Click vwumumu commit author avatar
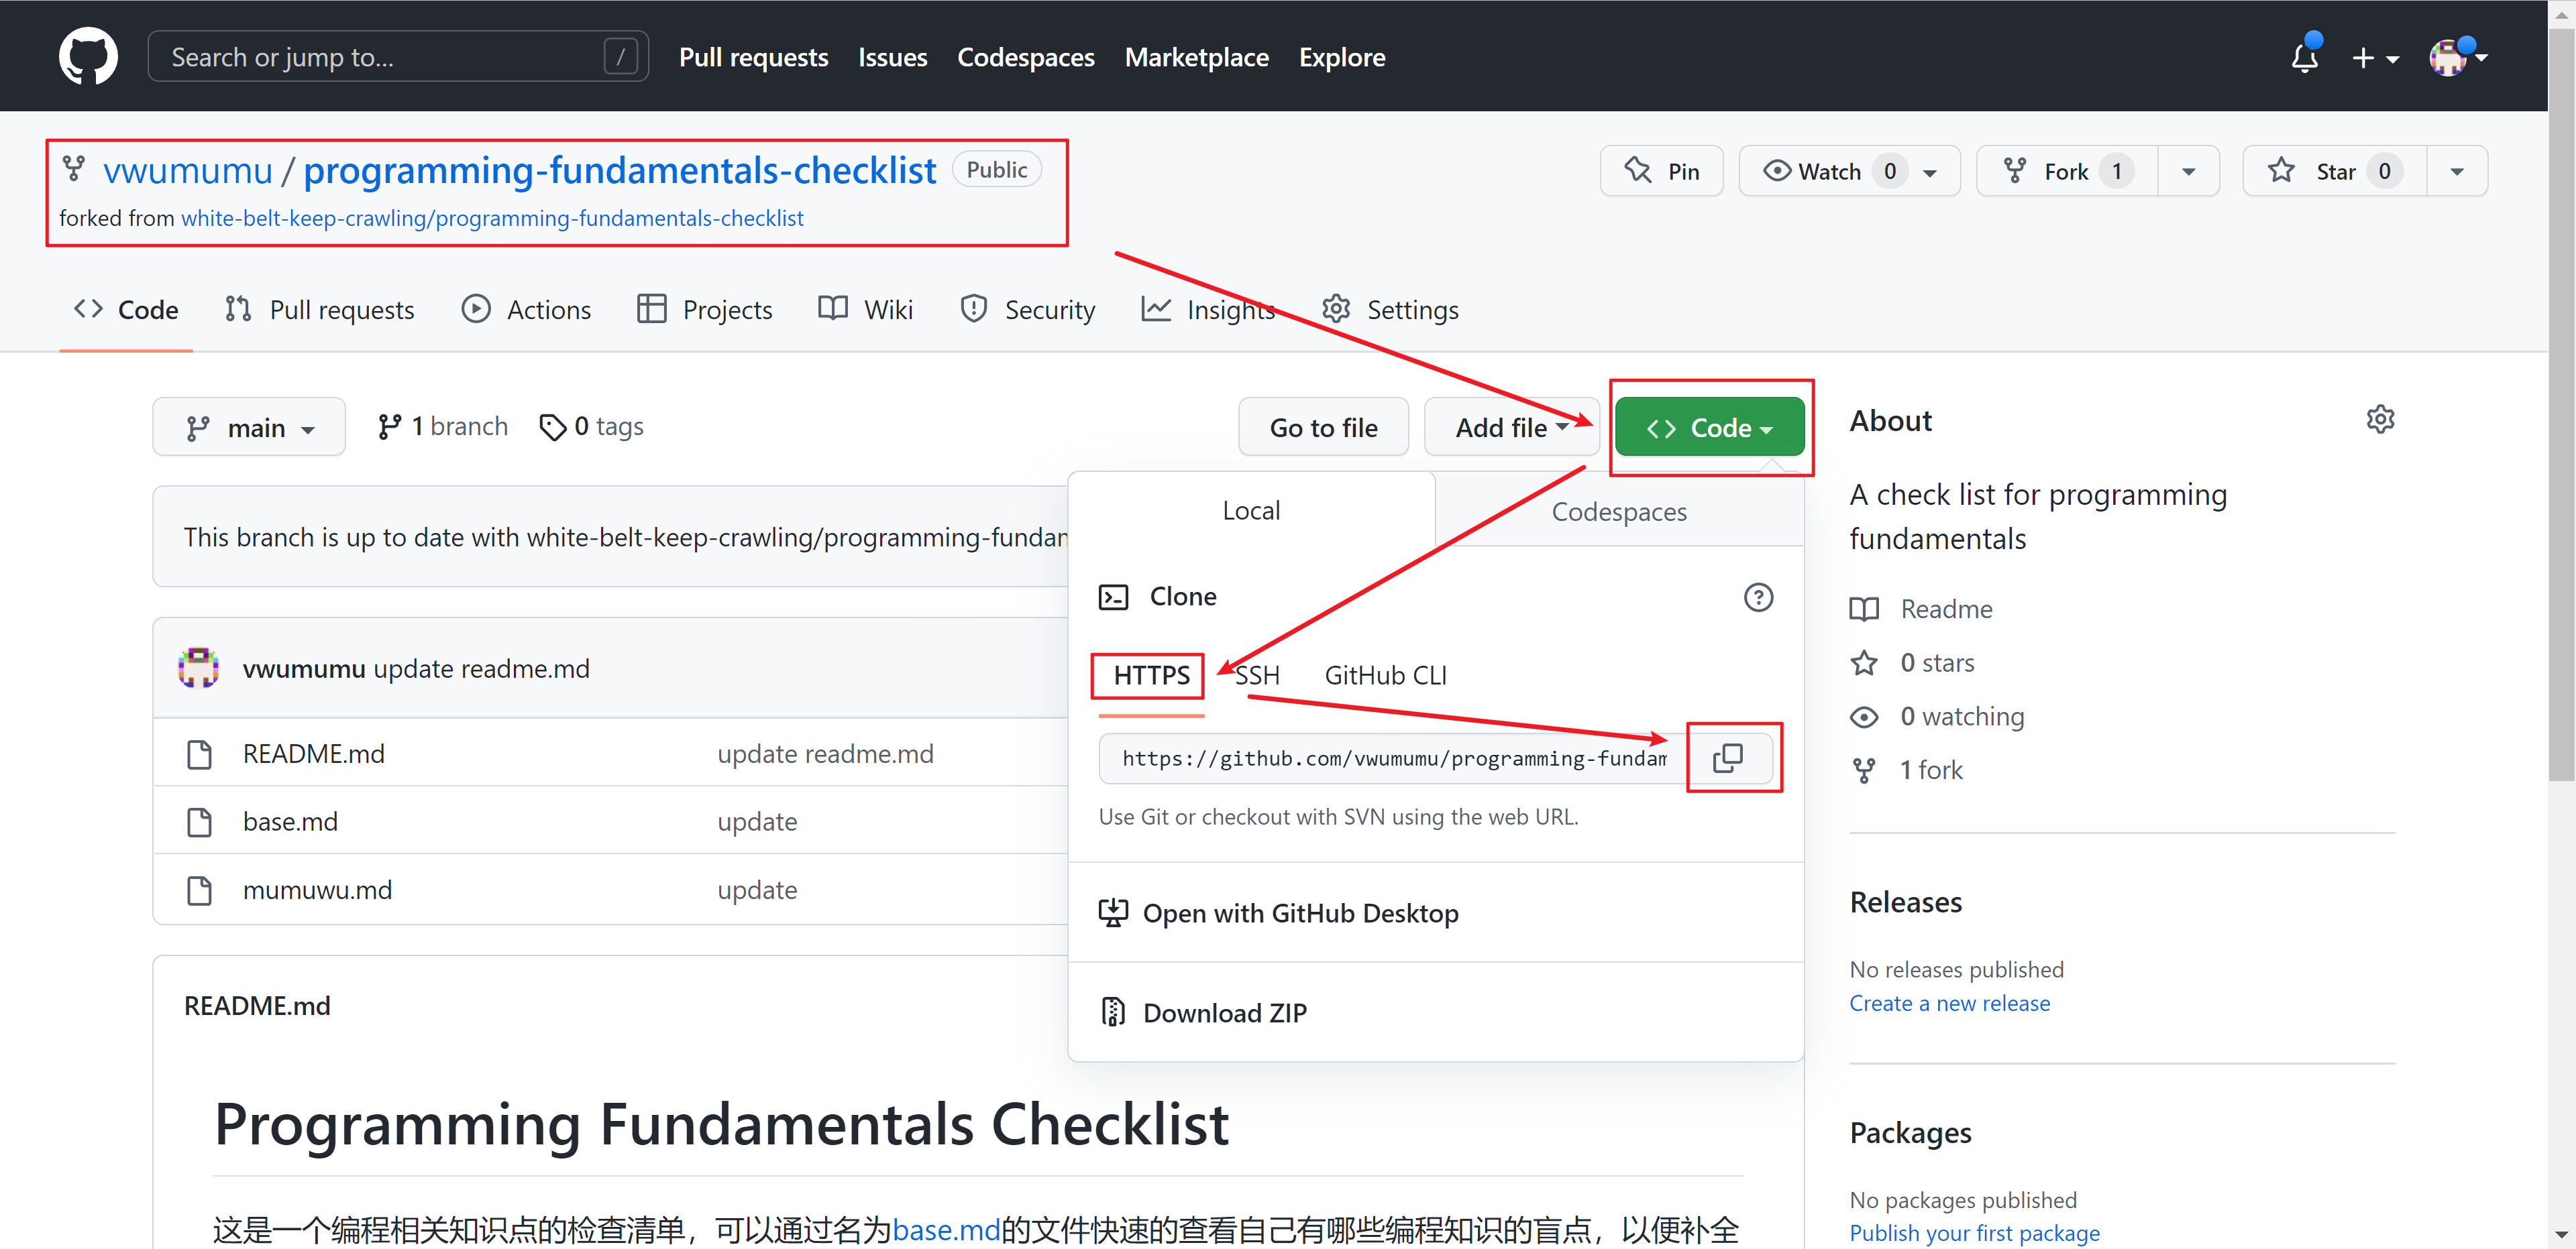 (x=198, y=668)
